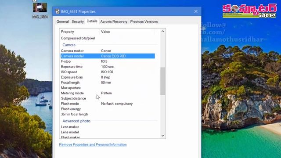The width and height of the screenshot is (281, 158).
Task: Select the Camera maker row
Action: pos(108,51)
